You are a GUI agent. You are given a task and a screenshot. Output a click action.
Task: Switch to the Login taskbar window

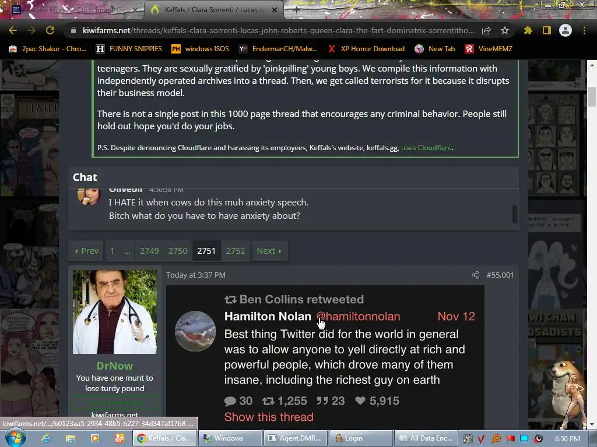pyautogui.click(x=360, y=438)
